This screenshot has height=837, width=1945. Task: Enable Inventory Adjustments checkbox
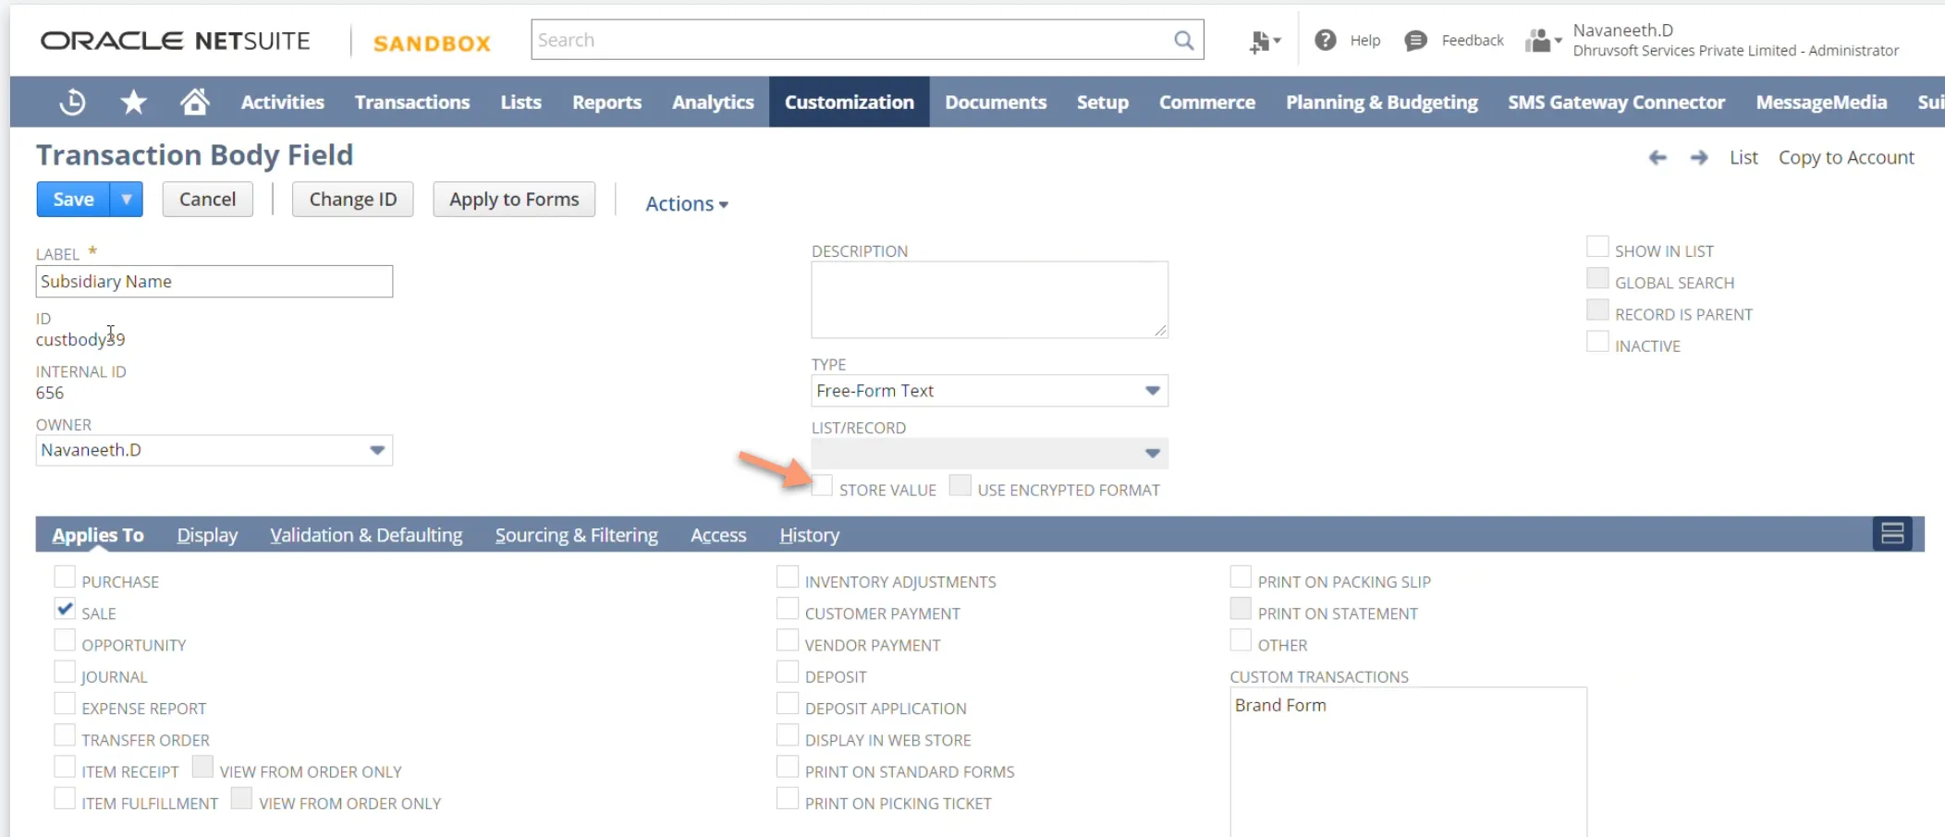point(788,577)
